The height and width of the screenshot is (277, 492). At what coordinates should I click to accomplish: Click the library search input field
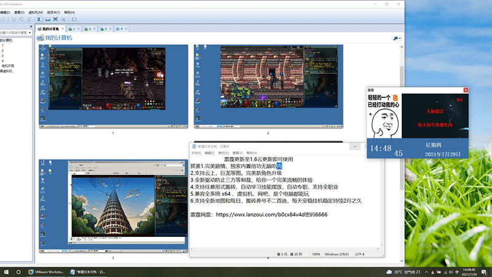pyautogui.click(x=14, y=33)
